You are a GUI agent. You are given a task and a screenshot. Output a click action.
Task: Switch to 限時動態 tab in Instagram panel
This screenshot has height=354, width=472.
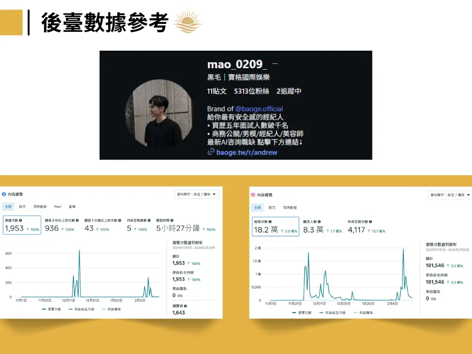click(290, 208)
